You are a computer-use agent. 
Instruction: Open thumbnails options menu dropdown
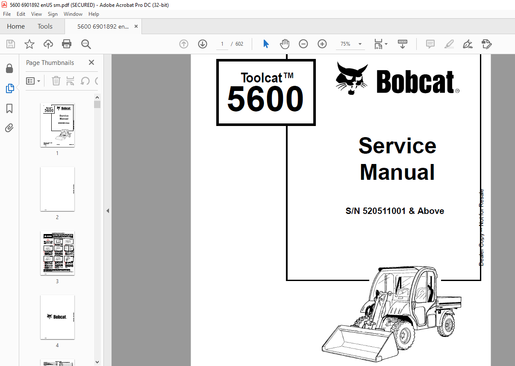[x=33, y=81]
